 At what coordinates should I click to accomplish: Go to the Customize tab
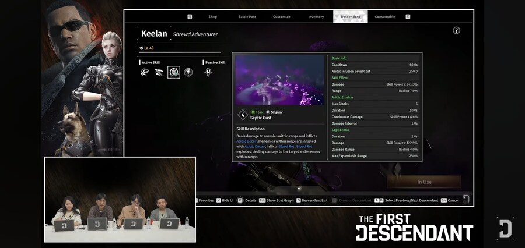(x=281, y=17)
